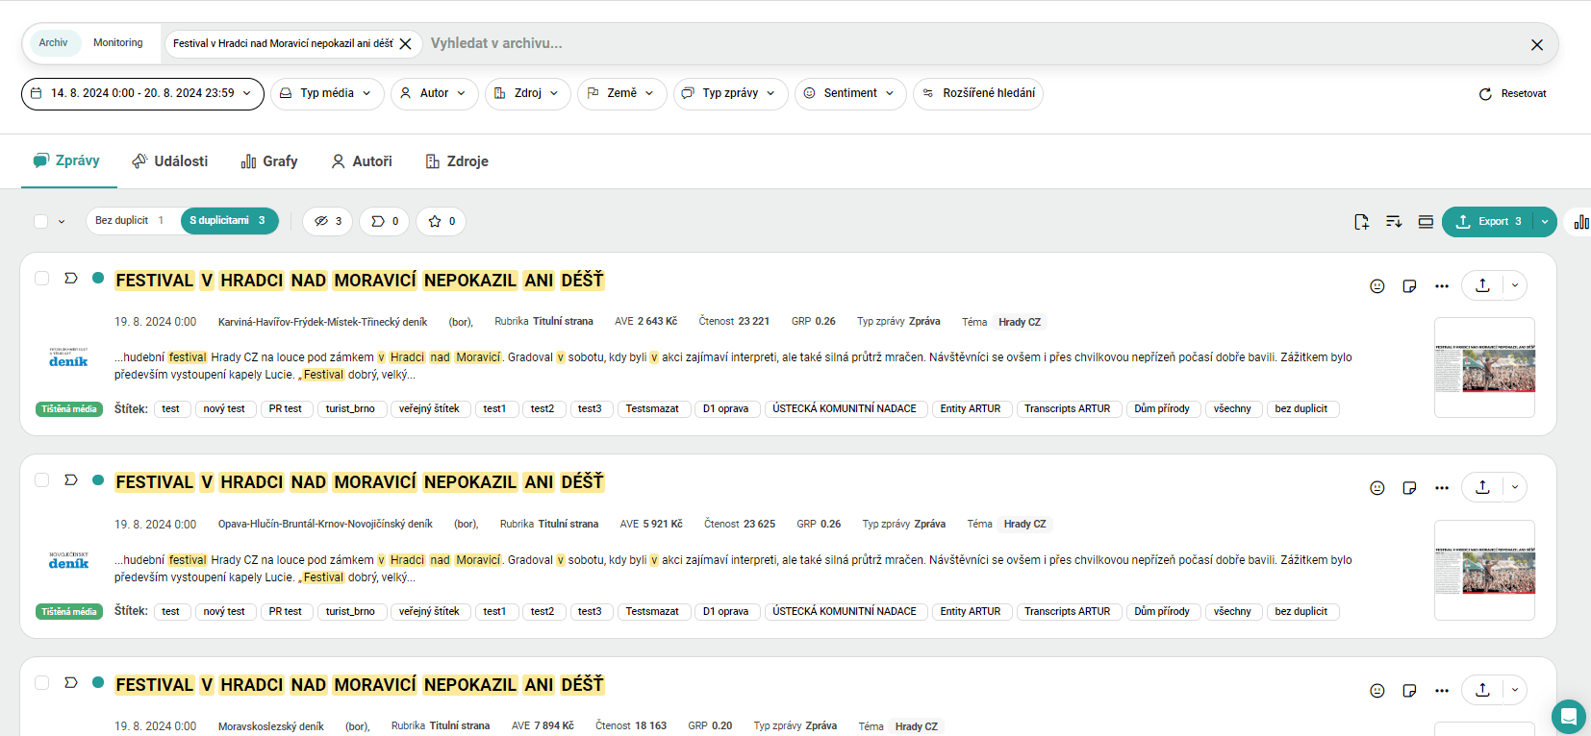Select the Zprávy tab
The height and width of the screenshot is (736, 1591).
click(x=67, y=161)
